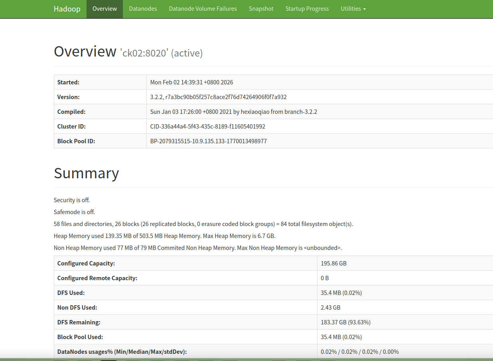Click the DataNodes usages% row label
This screenshot has height=361, width=493.
(122, 352)
